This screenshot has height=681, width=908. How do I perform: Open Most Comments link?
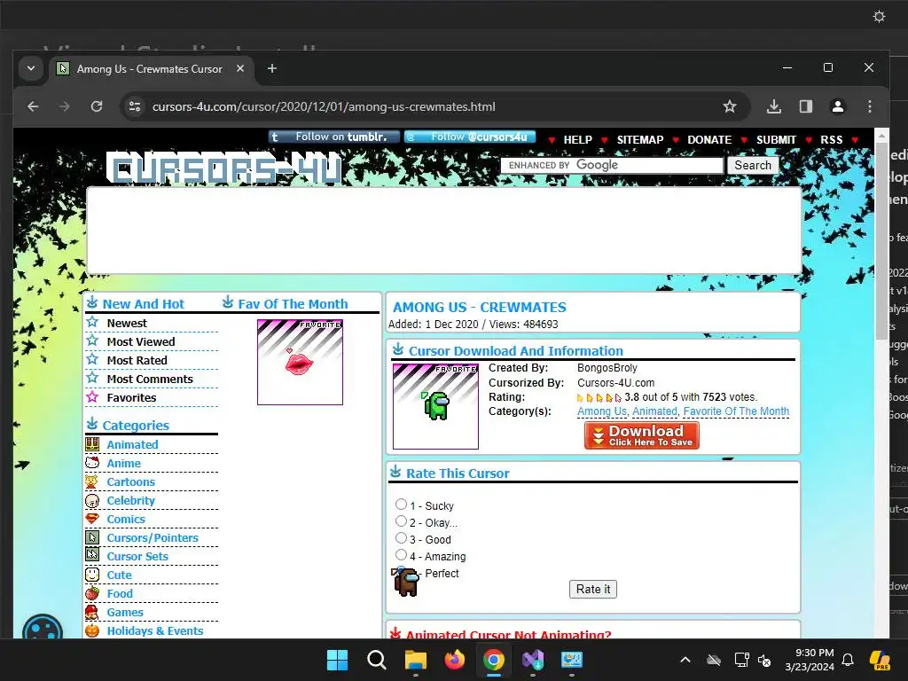pos(149,379)
